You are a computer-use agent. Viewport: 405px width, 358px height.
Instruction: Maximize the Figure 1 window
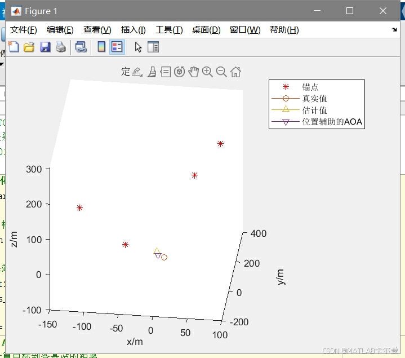tap(350, 11)
